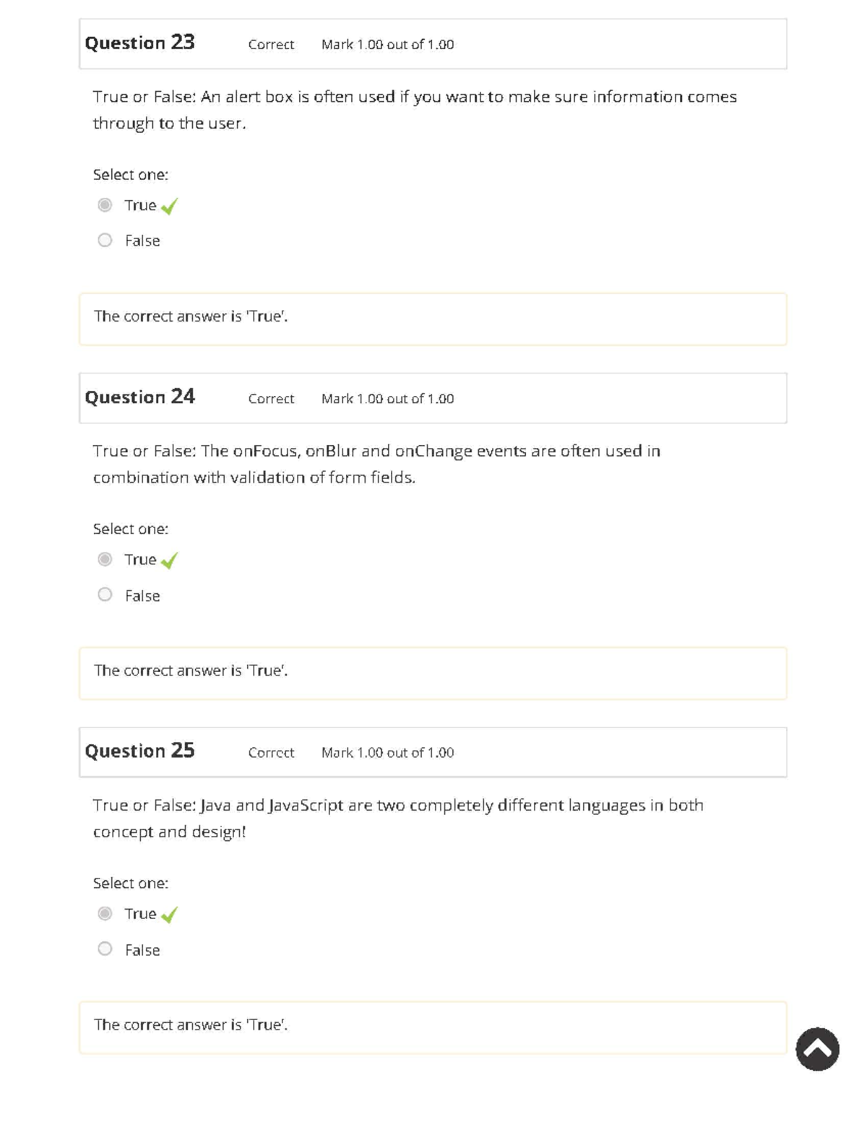Click the Question 25 header
This screenshot has width=867, height=1122.
click(x=139, y=751)
